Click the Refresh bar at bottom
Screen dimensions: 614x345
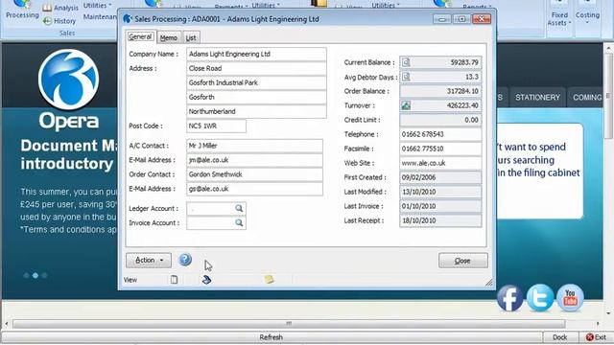pos(271,337)
